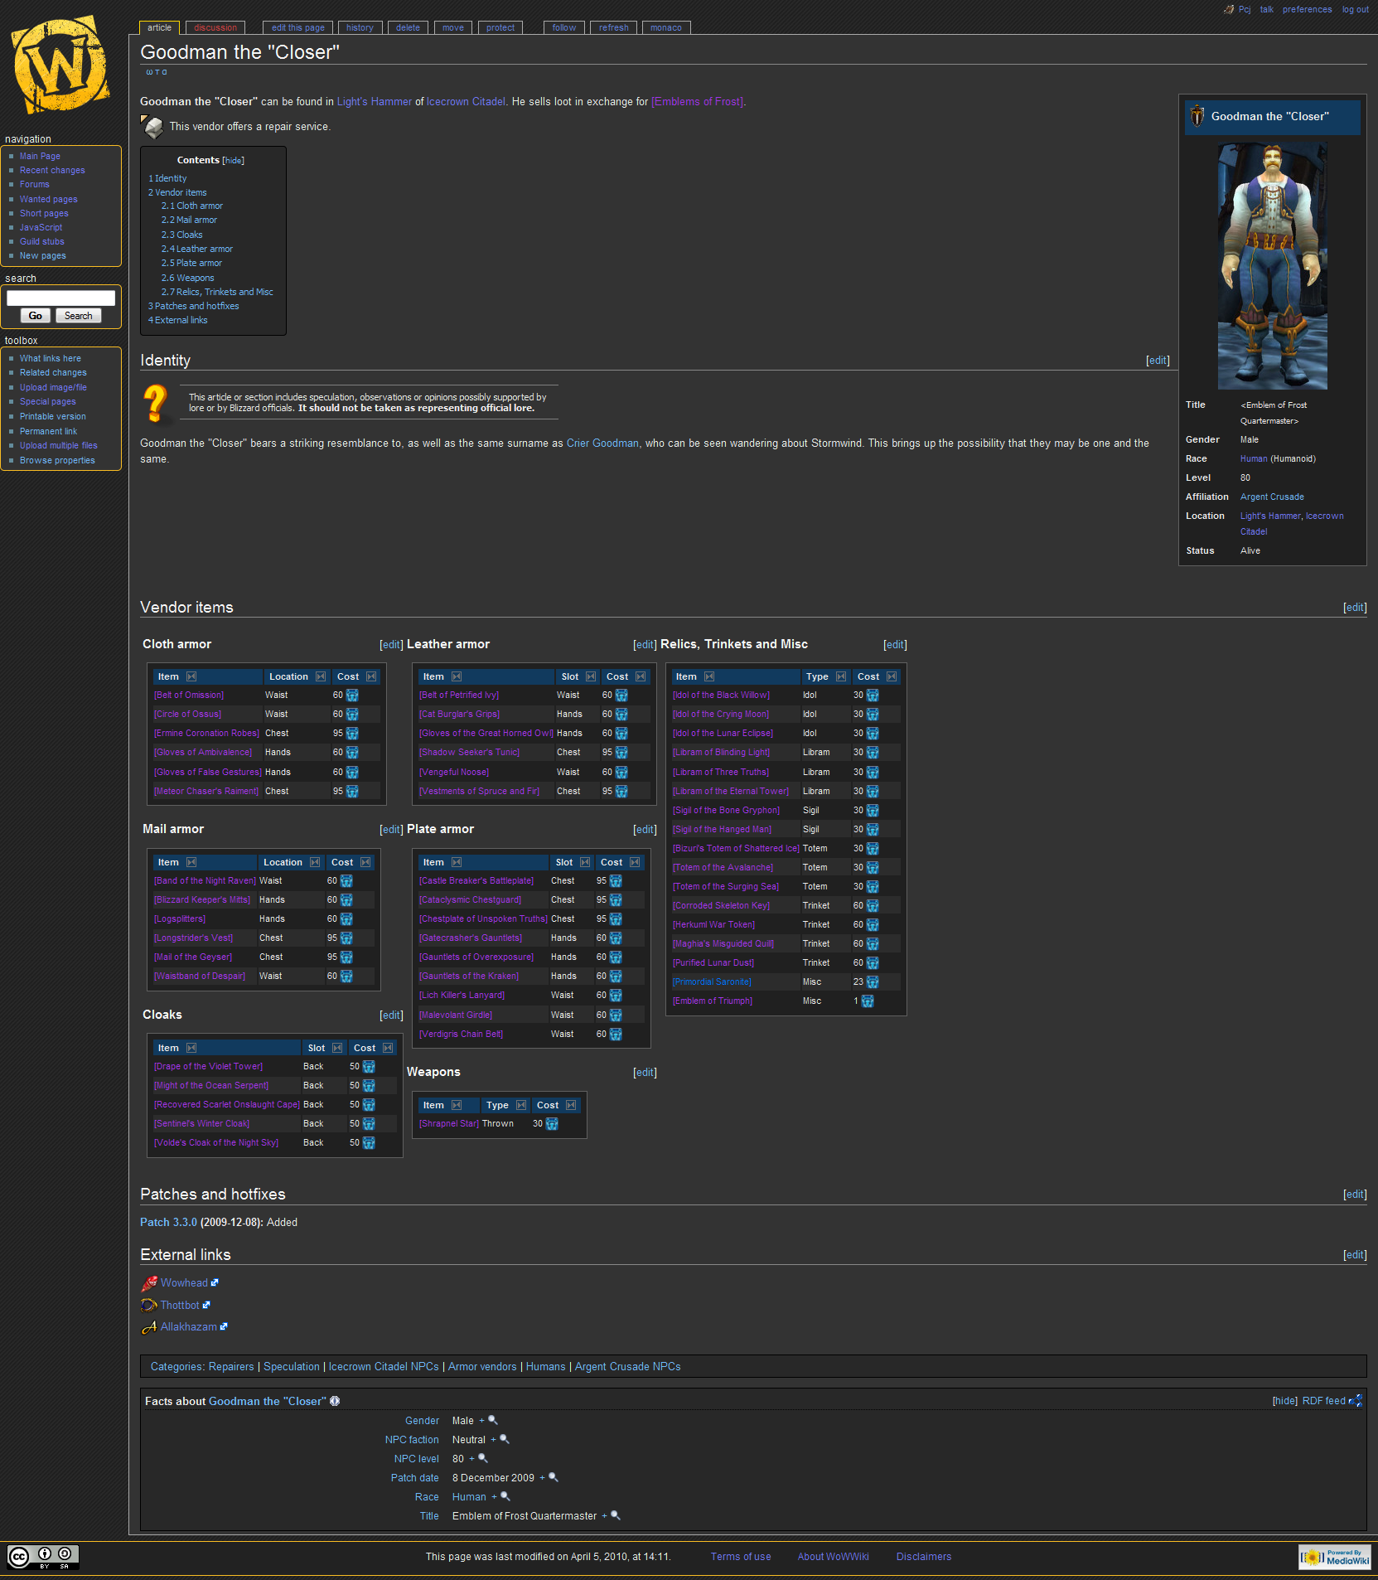Click emblem icon in Emblem of Triumph row

pos(868,1001)
